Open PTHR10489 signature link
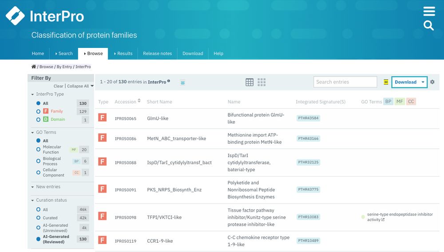 click(x=308, y=241)
